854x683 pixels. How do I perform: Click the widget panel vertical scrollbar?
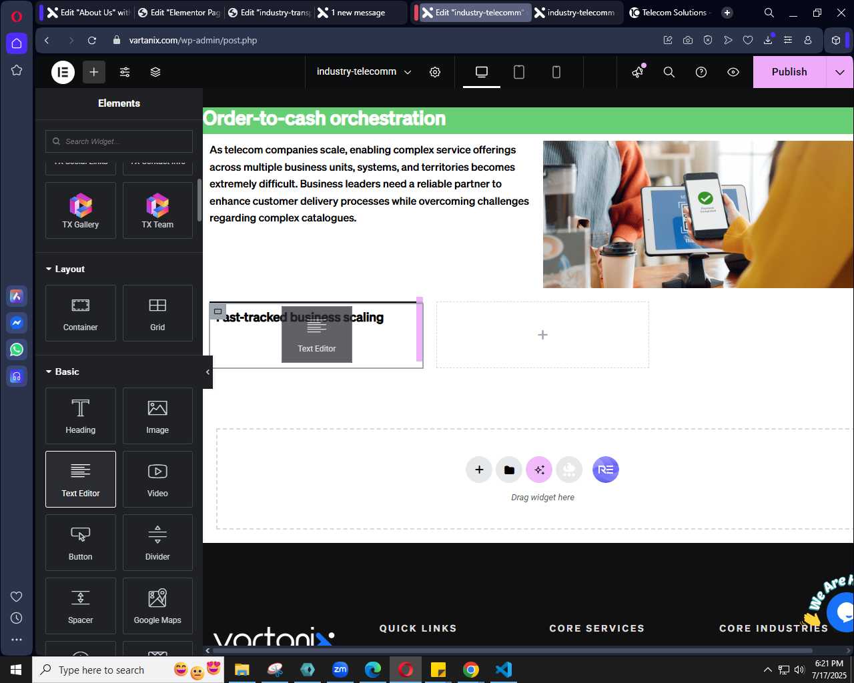[199, 200]
